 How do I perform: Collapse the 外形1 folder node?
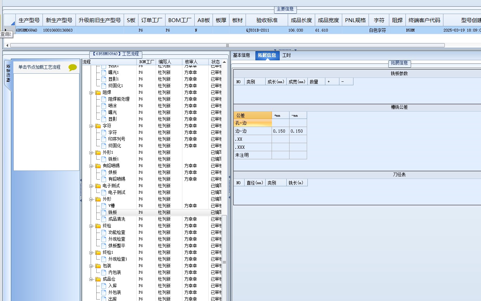[91, 153]
